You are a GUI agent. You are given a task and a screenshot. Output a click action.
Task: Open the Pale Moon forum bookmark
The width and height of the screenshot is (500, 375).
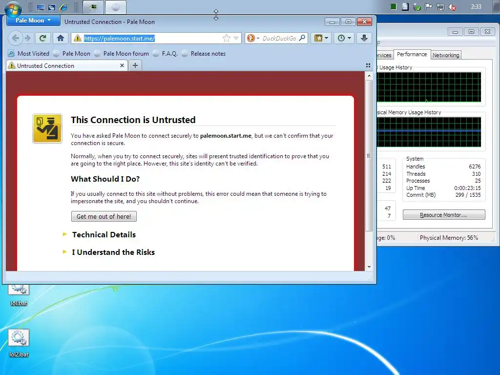click(x=122, y=54)
